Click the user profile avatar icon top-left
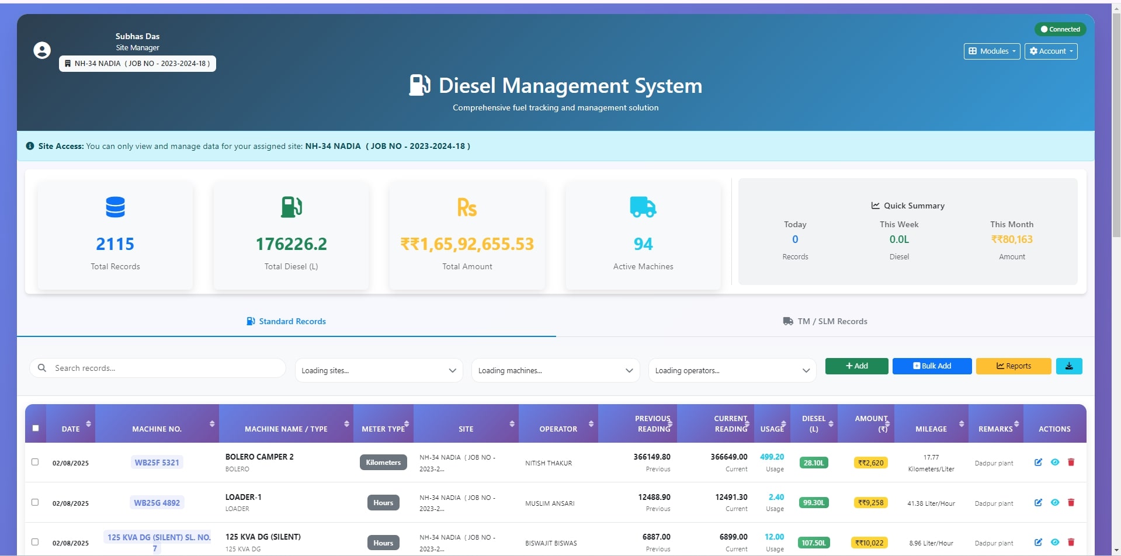Image resolution: width=1121 pixels, height=556 pixels. (x=41, y=50)
